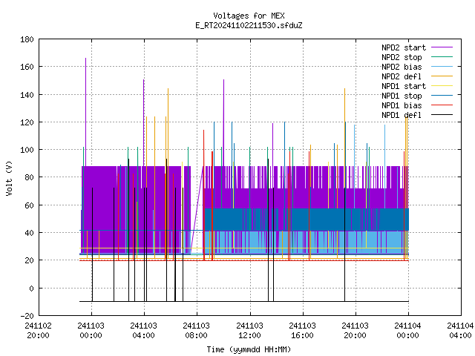Screen dimensions: 475x356
Task: Select the "NPD1 defl" legend label
Action: (402, 116)
